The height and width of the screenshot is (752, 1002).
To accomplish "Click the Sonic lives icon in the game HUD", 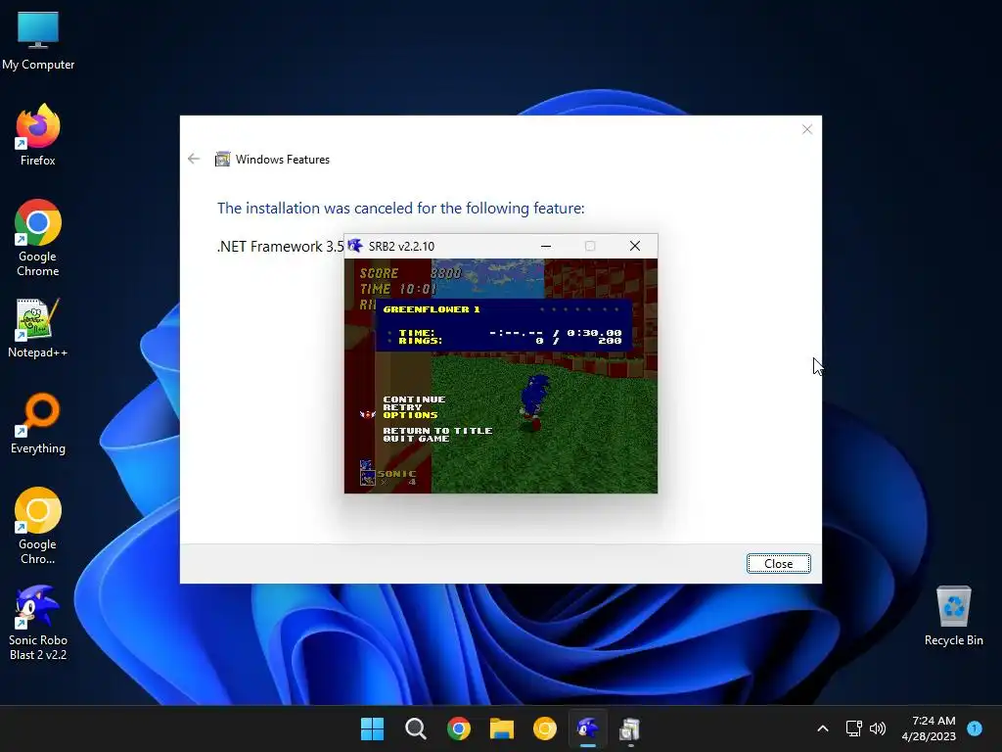I will (x=367, y=473).
